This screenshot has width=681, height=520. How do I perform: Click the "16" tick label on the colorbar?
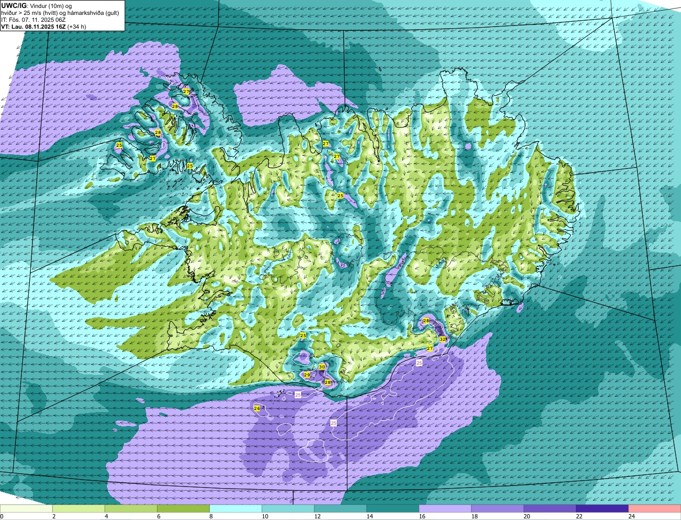(x=422, y=516)
